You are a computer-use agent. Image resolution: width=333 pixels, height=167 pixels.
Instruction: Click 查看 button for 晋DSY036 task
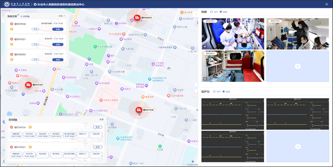coord(58,29)
